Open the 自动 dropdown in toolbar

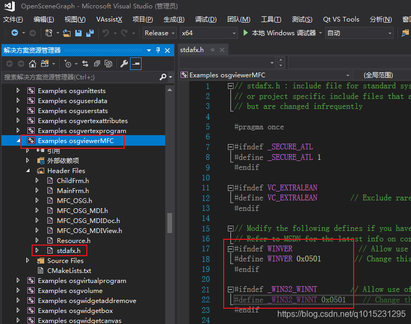(359, 33)
